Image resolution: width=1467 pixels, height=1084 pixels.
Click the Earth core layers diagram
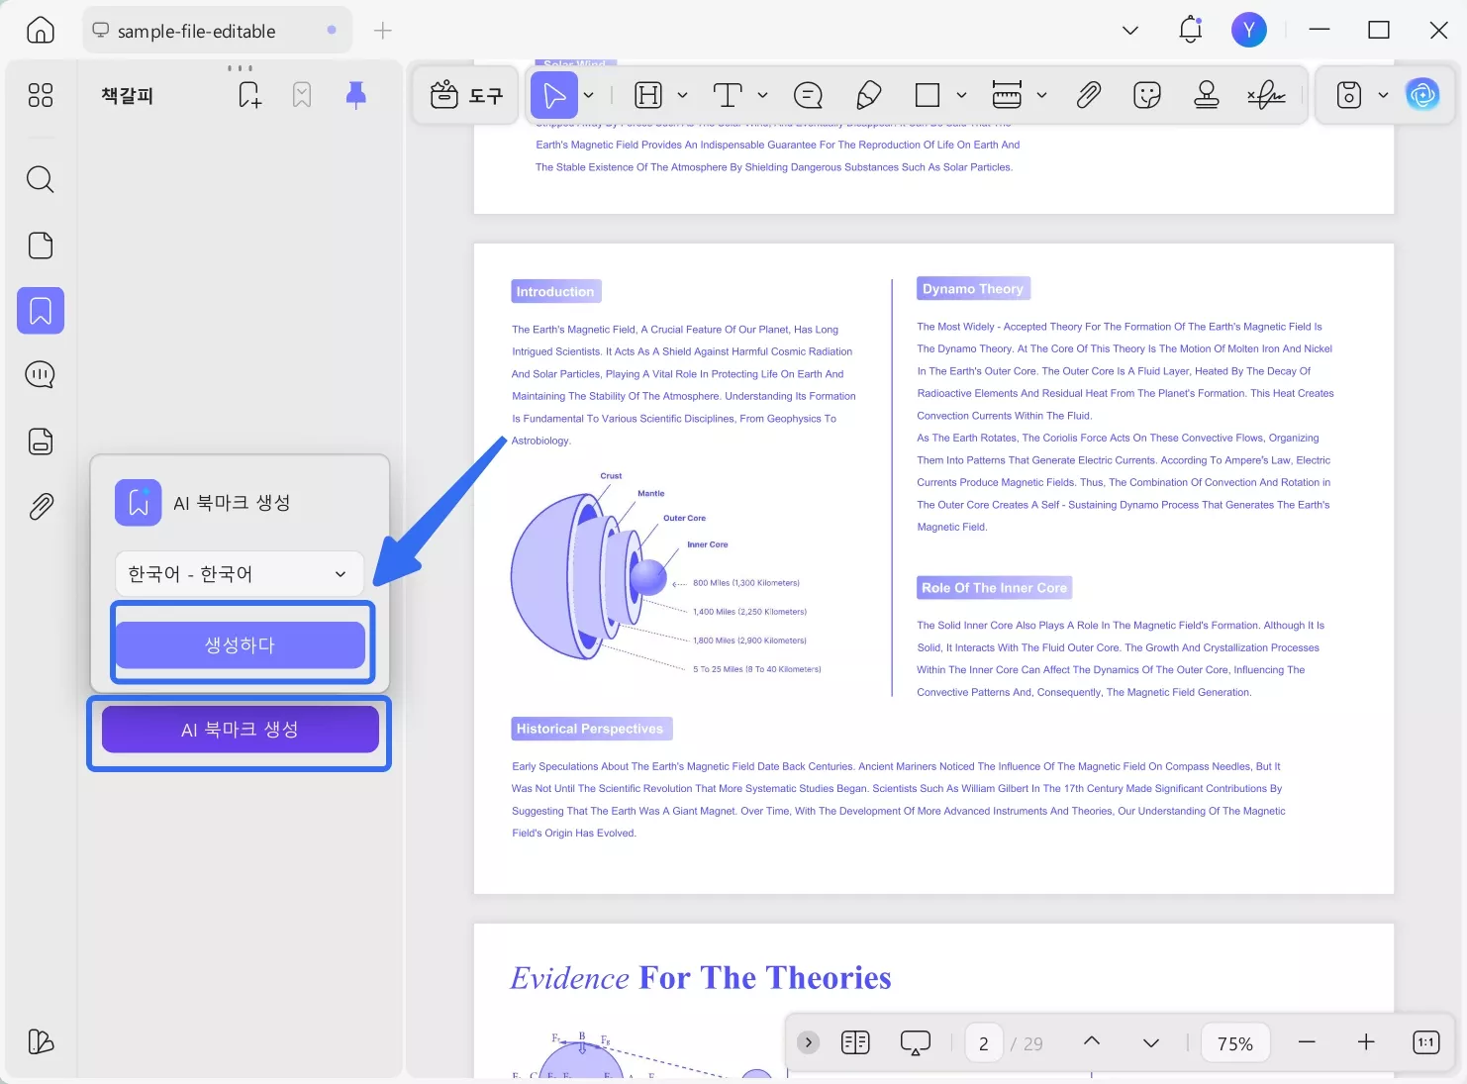pyautogui.click(x=667, y=573)
